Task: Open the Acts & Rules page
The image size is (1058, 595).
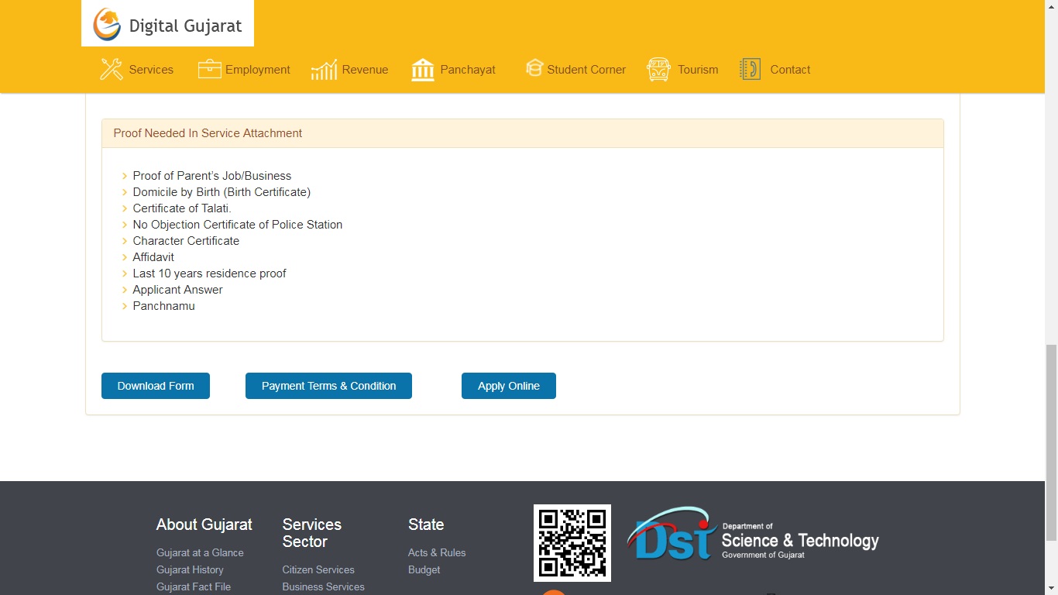Action: pos(437,552)
